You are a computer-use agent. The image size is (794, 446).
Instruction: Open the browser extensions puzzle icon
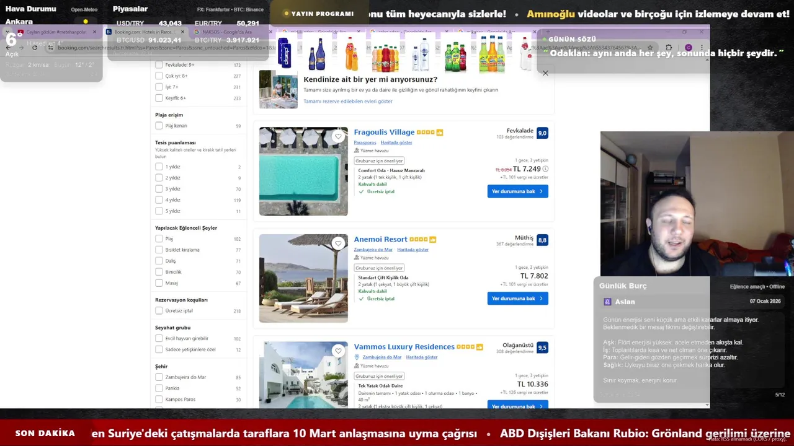[x=669, y=48]
